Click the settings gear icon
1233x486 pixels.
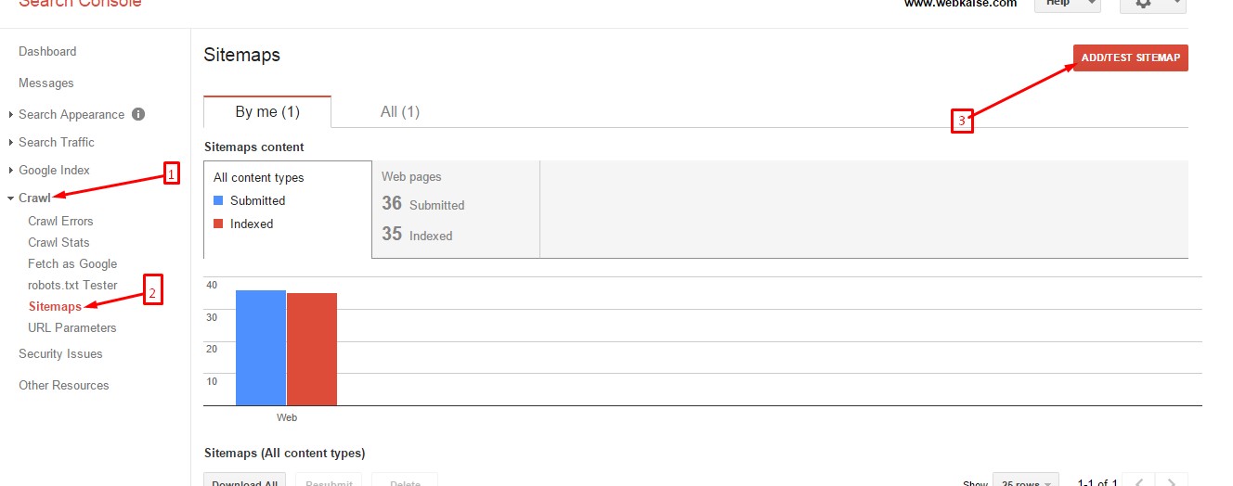pyautogui.click(x=1144, y=4)
